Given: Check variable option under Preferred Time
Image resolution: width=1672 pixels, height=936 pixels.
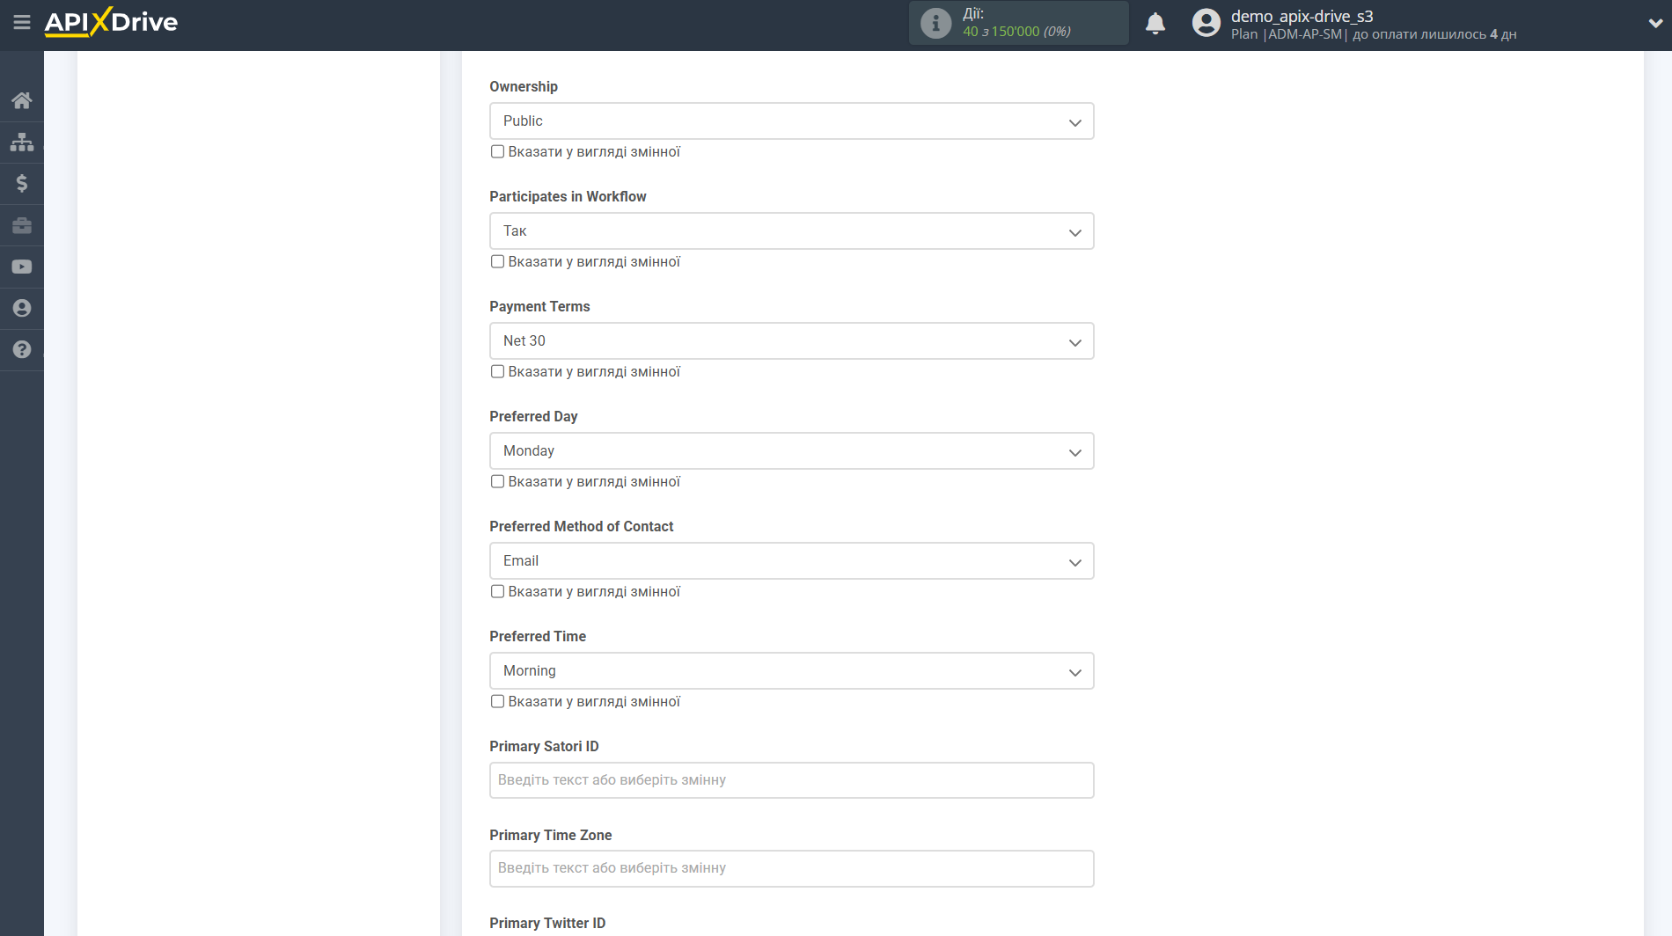Looking at the screenshot, I should [497, 701].
